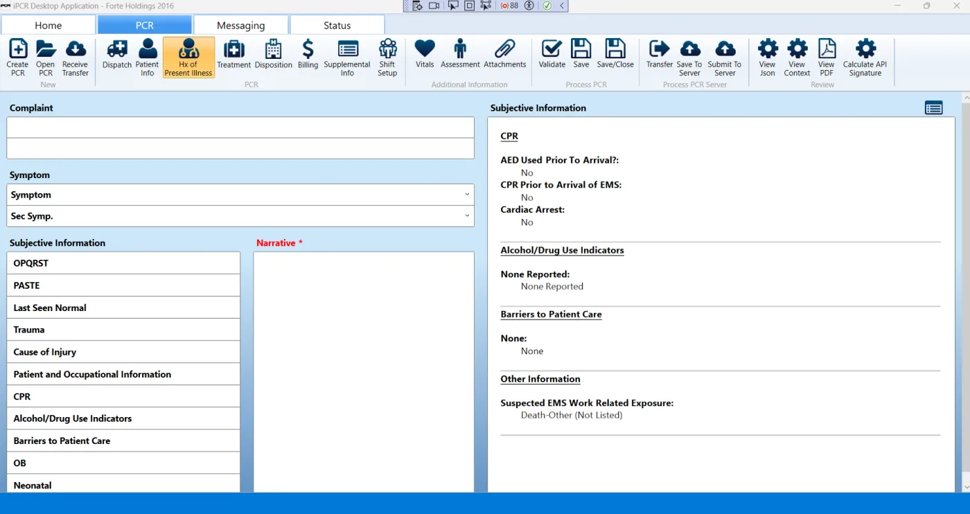Switch to the Home tab
Viewport: 970px width, 514px height.
tap(48, 25)
